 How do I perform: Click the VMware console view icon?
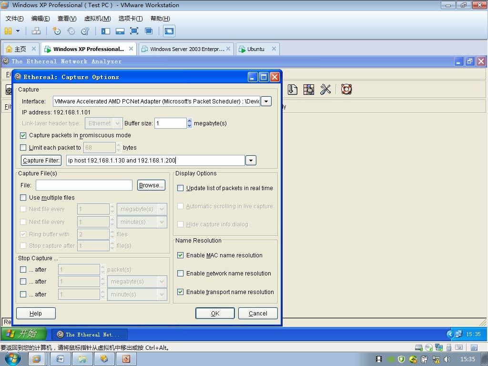169,31
